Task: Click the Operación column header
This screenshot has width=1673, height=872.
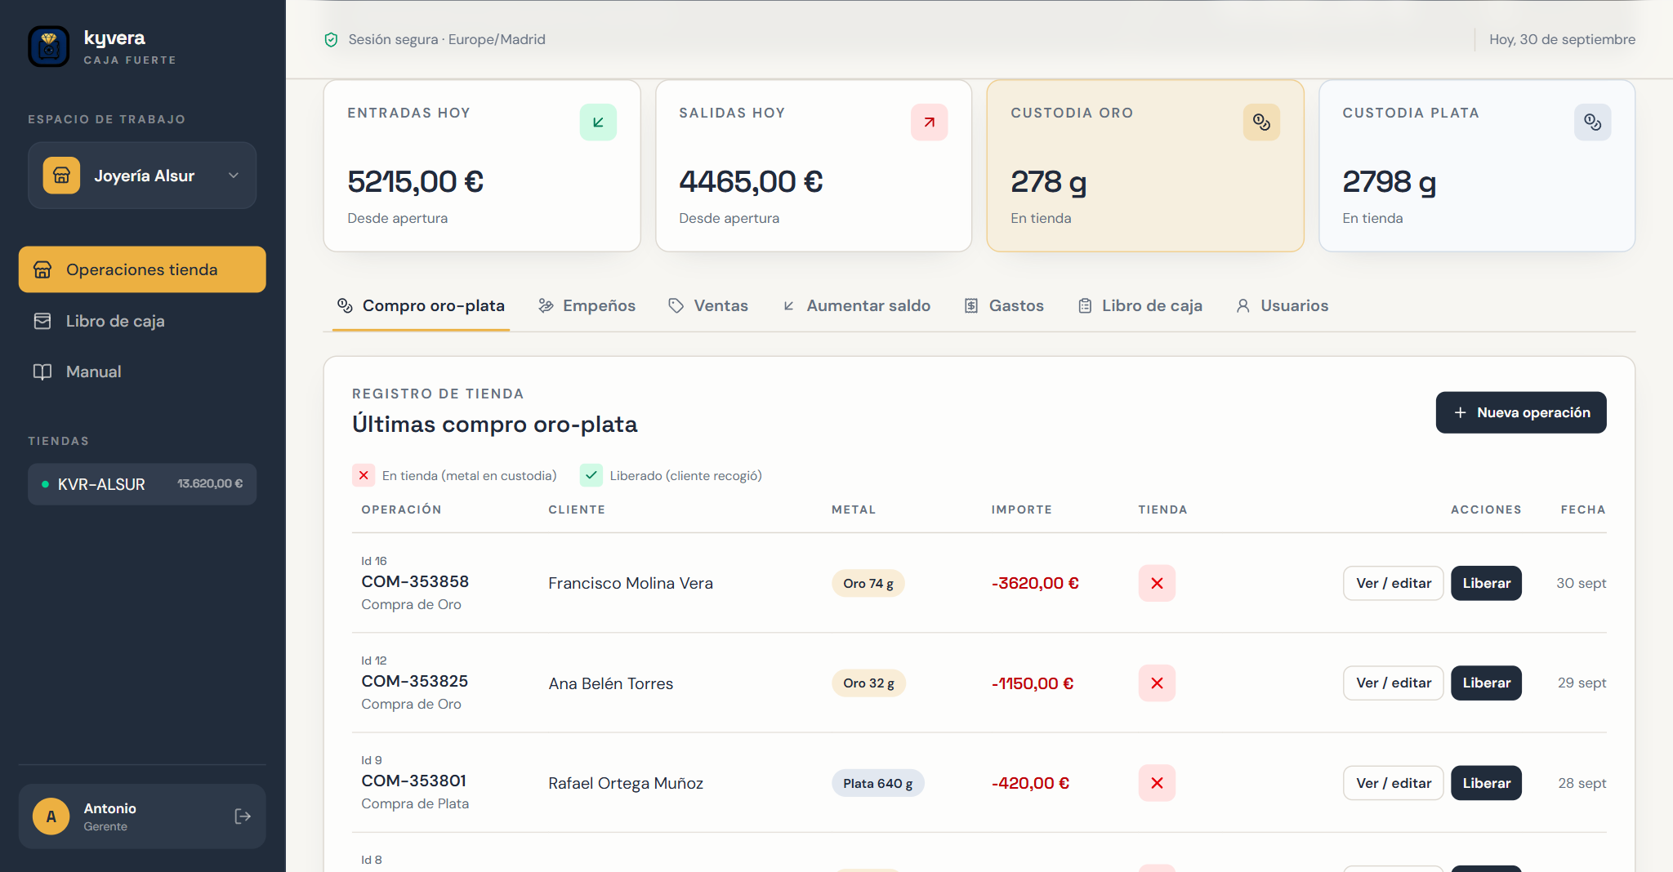Action: tap(401, 509)
